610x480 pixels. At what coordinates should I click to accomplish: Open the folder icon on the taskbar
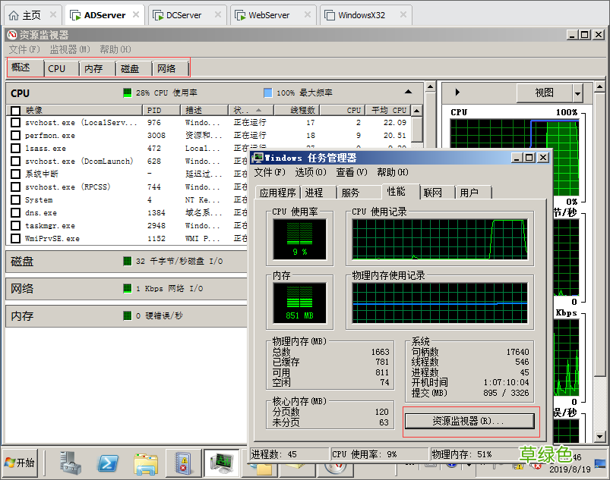click(146, 463)
